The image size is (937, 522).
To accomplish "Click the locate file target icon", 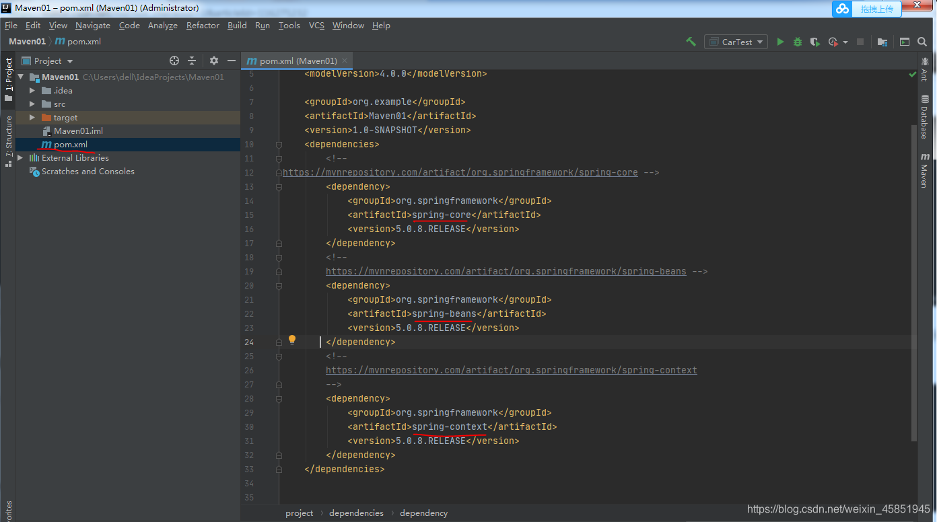I will [174, 61].
